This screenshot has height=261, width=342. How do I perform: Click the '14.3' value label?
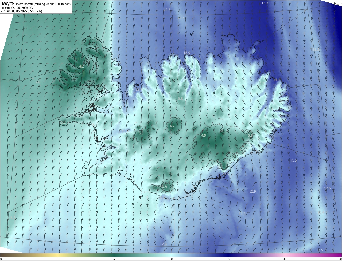(x=265, y=3)
